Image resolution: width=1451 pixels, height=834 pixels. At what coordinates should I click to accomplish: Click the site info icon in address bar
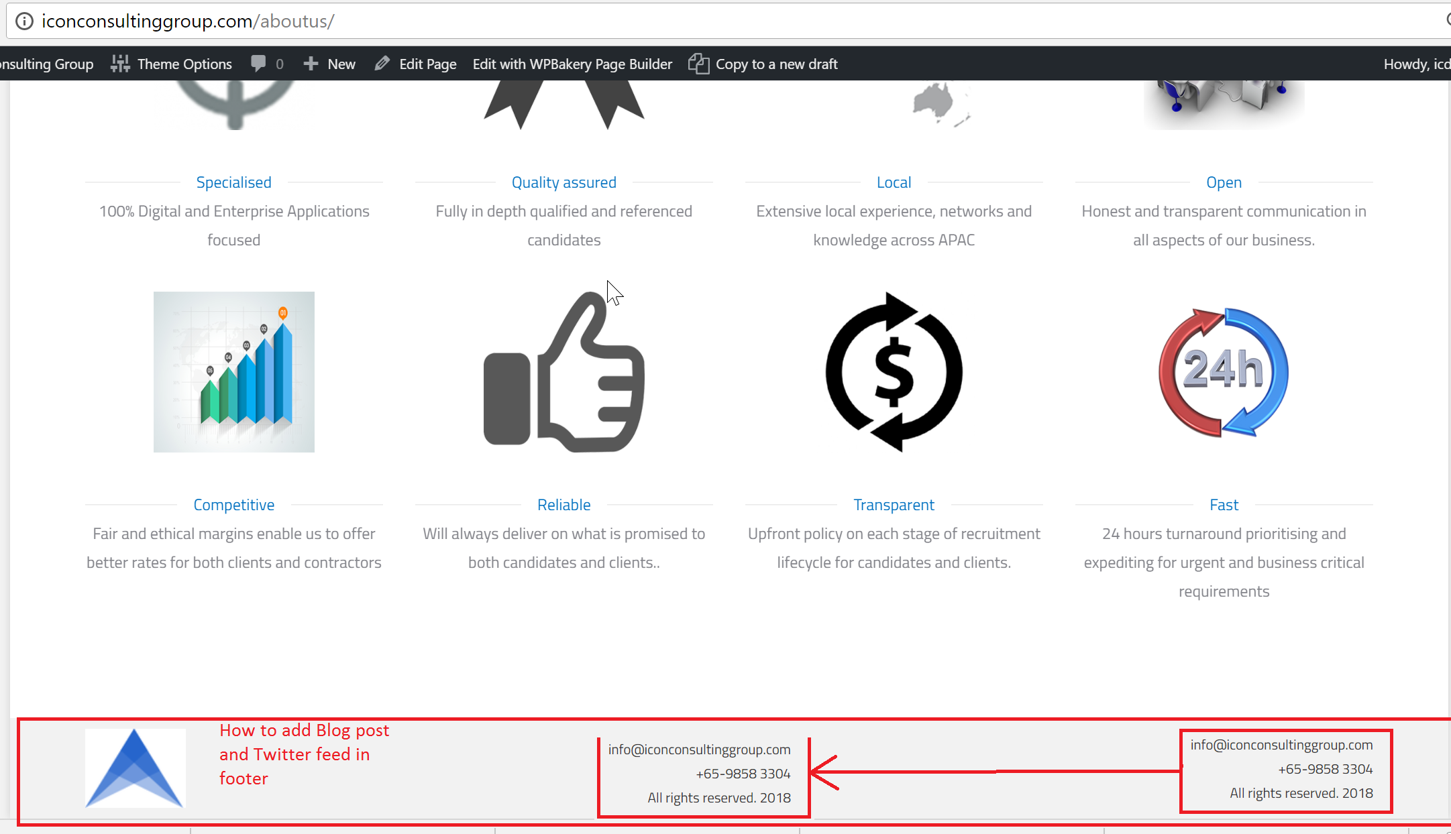tap(24, 21)
